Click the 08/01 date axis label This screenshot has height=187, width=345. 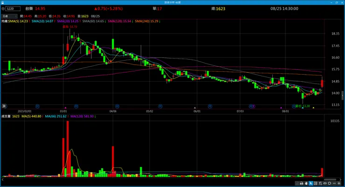pos(285,111)
